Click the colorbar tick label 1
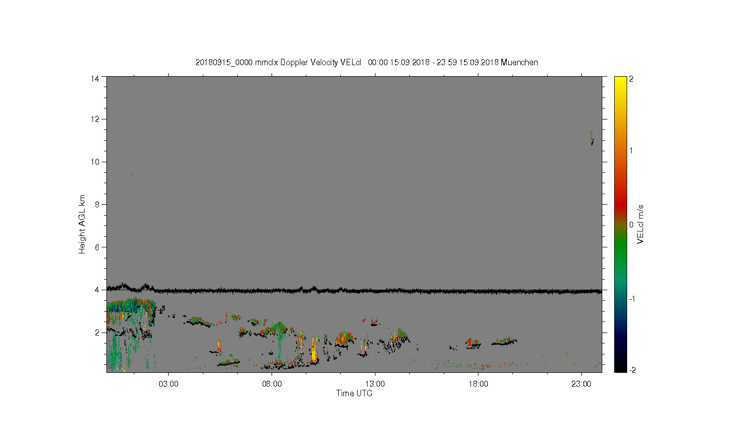The image size is (746, 448). 632,150
